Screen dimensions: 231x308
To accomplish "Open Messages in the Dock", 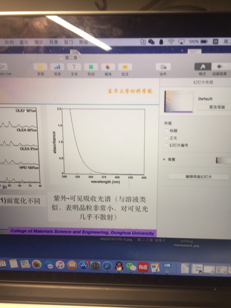I will [49, 265].
